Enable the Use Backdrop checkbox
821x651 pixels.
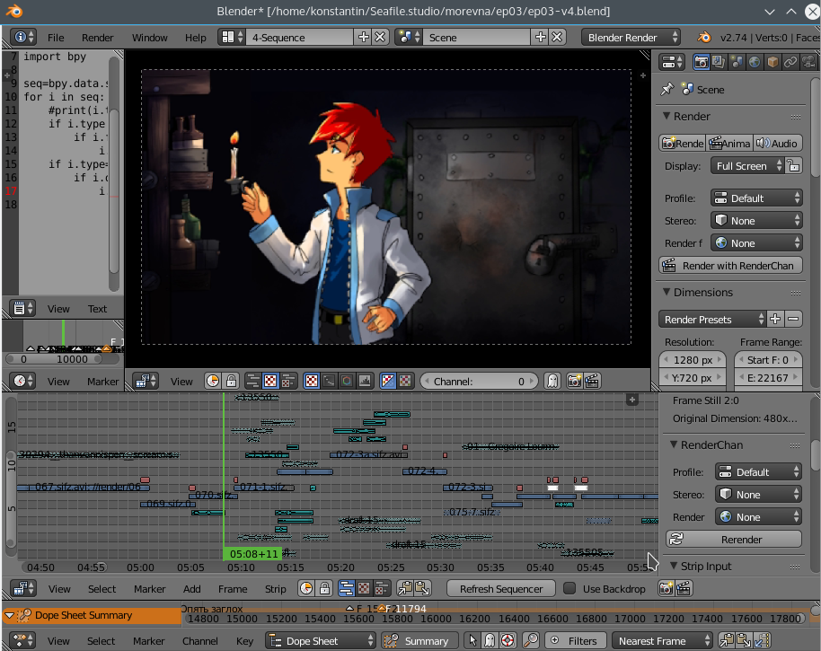tap(569, 588)
